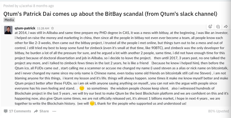Click the Share button label
Screen dimensions: 231x118
point(44,111)
